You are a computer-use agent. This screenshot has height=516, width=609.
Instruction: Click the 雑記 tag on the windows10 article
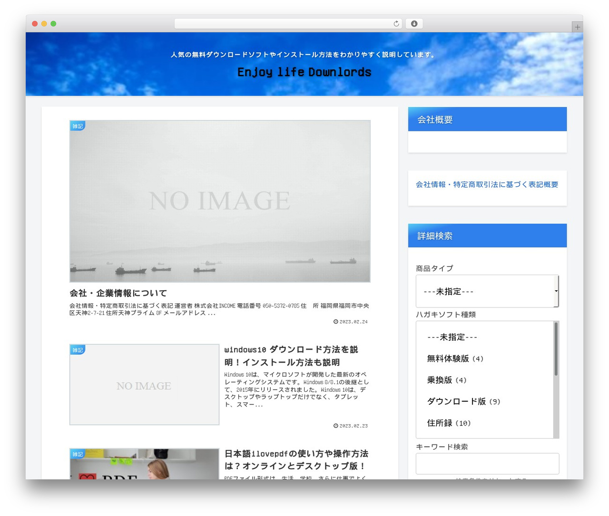pyautogui.click(x=78, y=350)
